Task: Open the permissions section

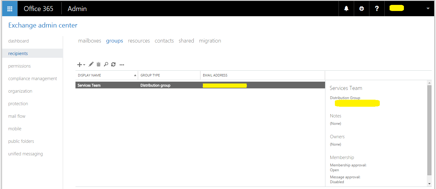Action: tap(19, 66)
